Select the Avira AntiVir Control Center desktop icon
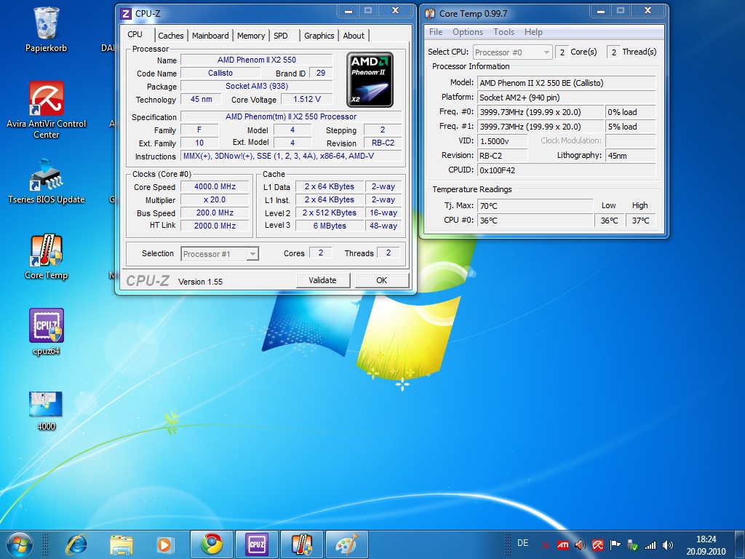745x559 pixels. pyautogui.click(x=46, y=109)
